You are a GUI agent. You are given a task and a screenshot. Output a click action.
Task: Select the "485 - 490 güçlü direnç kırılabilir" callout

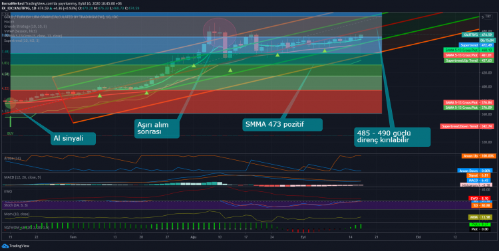point(392,137)
